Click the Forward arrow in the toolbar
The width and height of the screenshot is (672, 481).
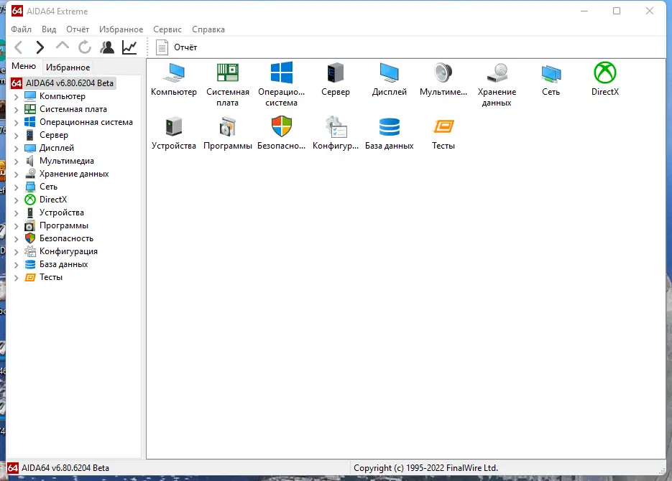click(x=40, y=47)
